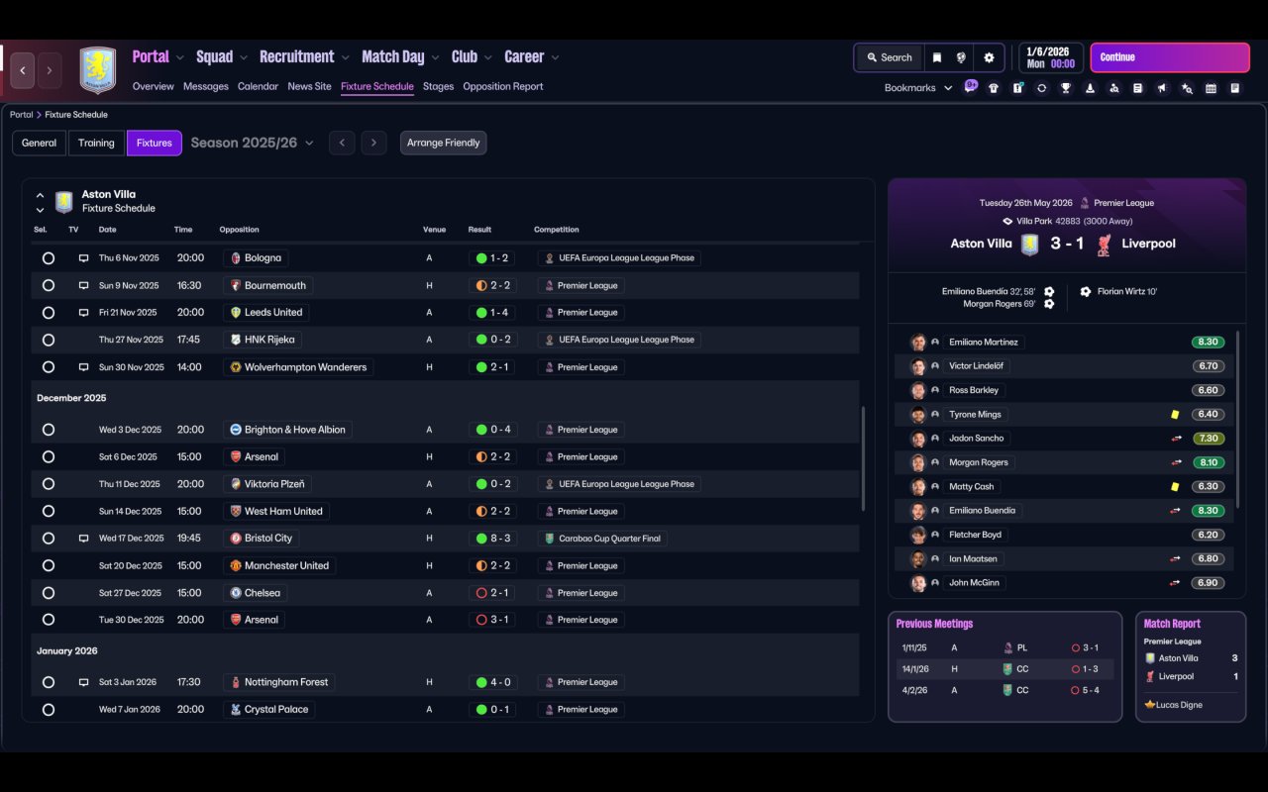Select the Bournemouth fixture radio button
The height and width of the screenshot is (792, 1268).
48,285
